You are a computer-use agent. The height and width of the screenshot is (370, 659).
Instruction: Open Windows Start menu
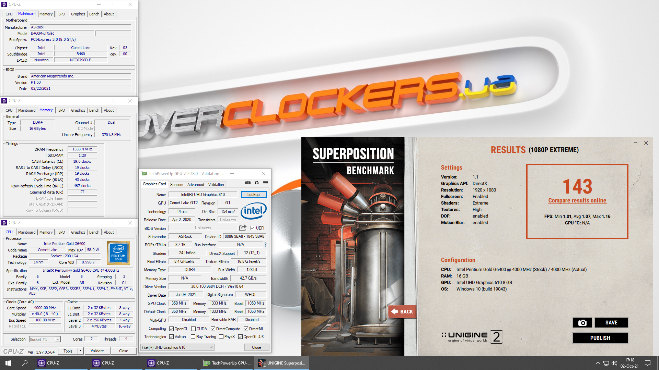(8, 363)
